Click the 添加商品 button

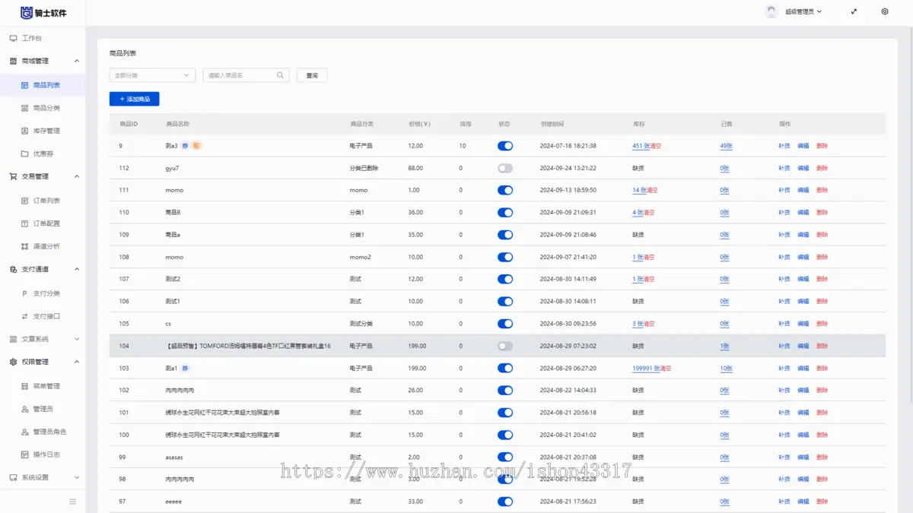pyautogui.click(x=135, y=99)
